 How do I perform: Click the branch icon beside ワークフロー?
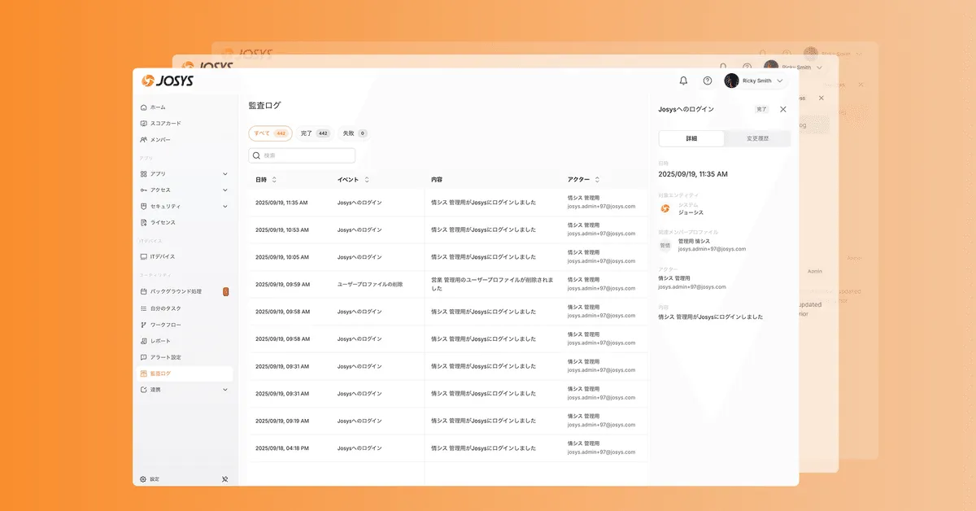(143, 325)
